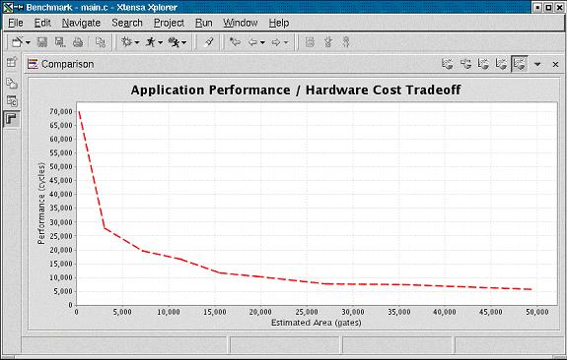
Task: Toggle the pressed fifth Comparison graph view button
Action: [520, 64]
